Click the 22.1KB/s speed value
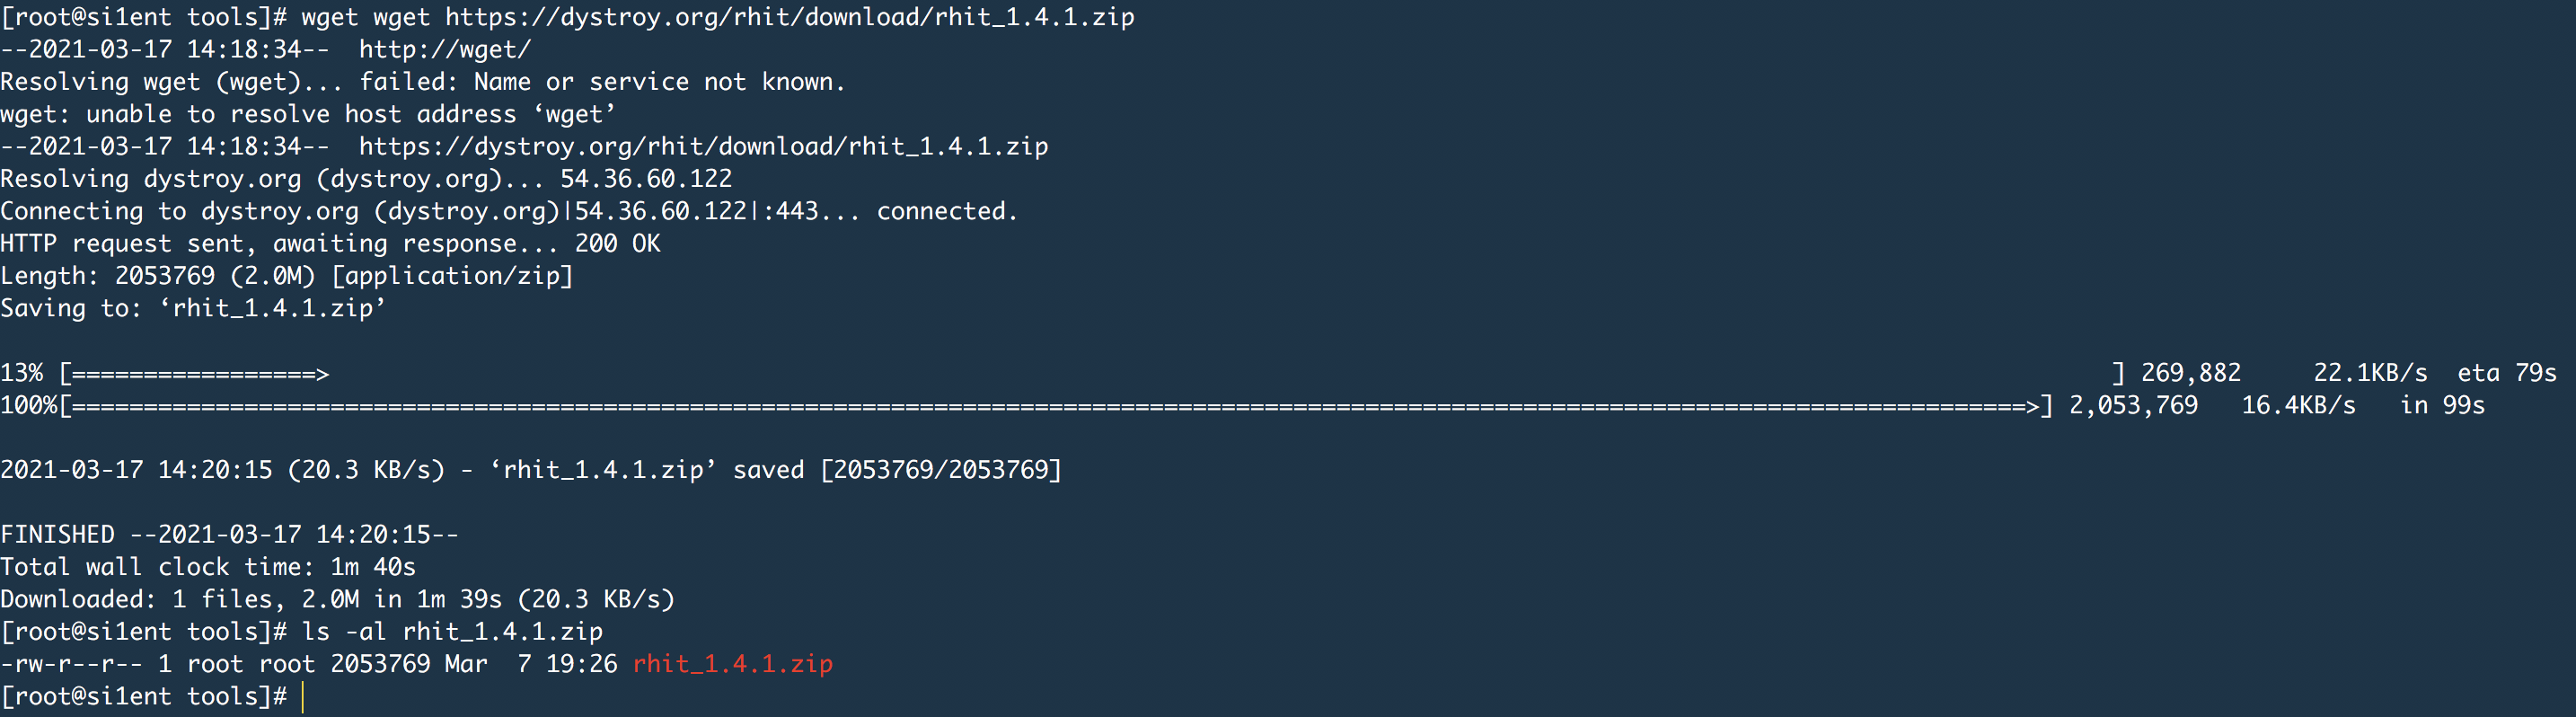Screen dimensions: 2576x717 [2370, 373]
